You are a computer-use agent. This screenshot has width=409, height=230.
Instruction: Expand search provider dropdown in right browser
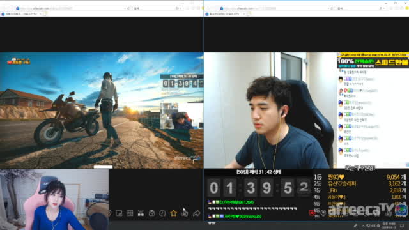385,8
